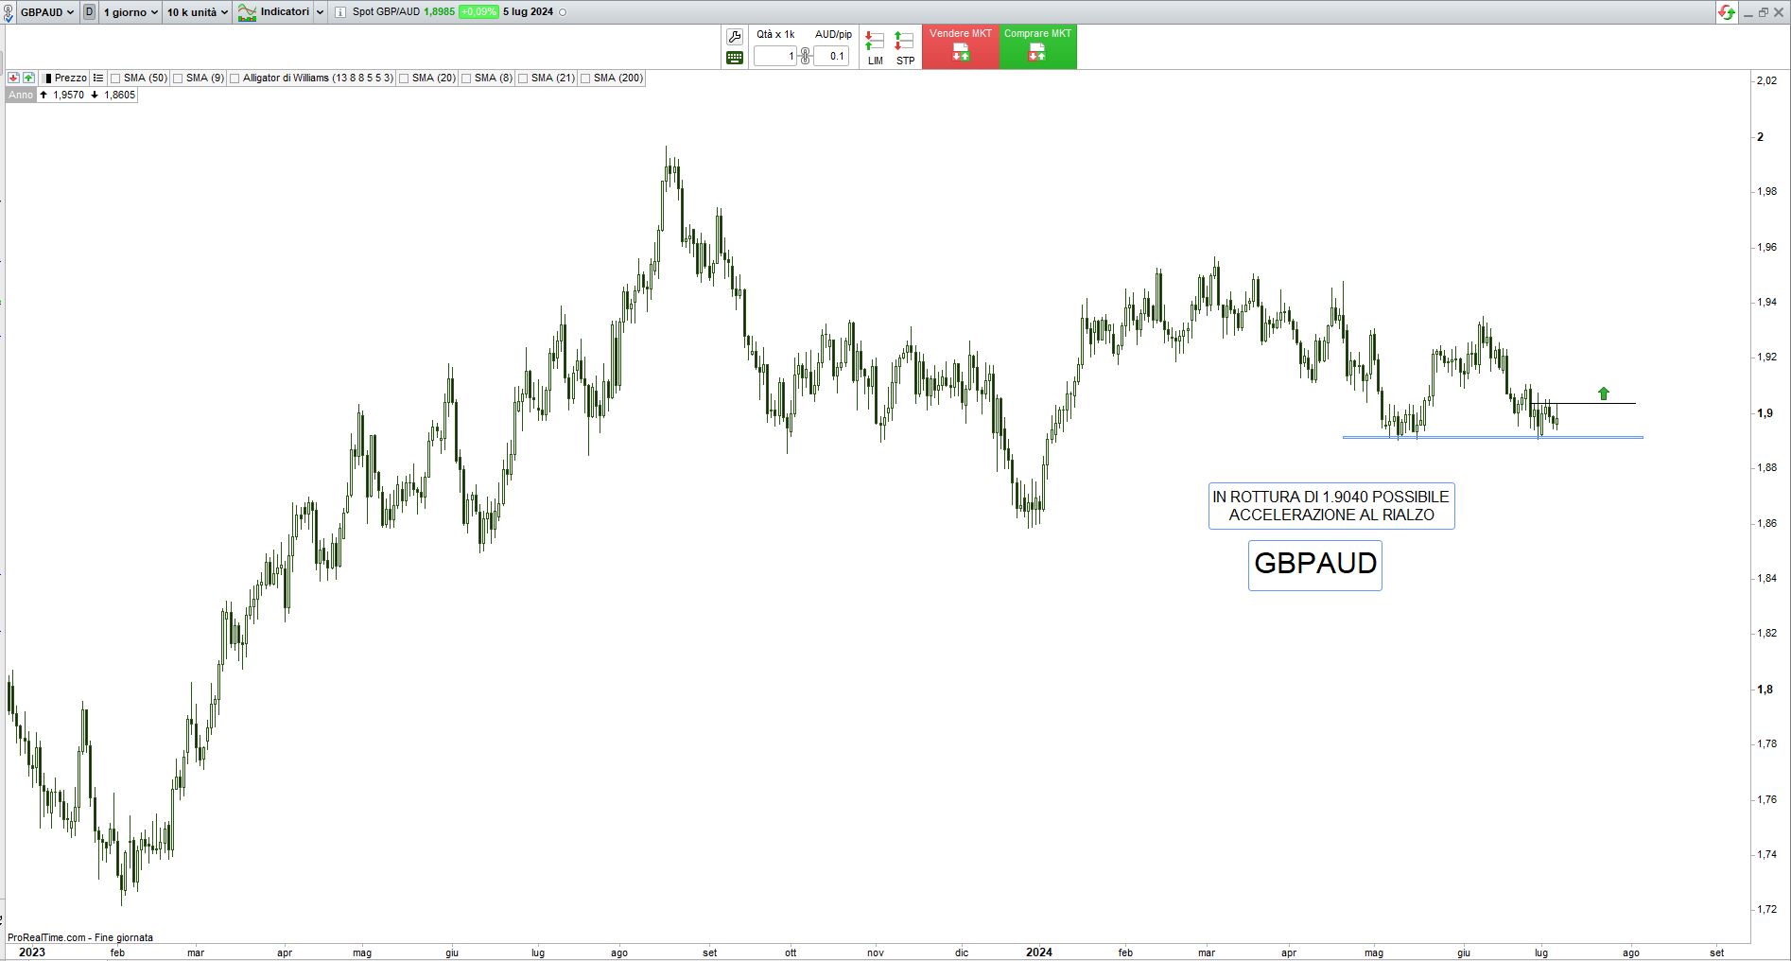Open the GBPAUD symbol dropdown
This screenshot has width=1791, height=961.
(47, 12)
